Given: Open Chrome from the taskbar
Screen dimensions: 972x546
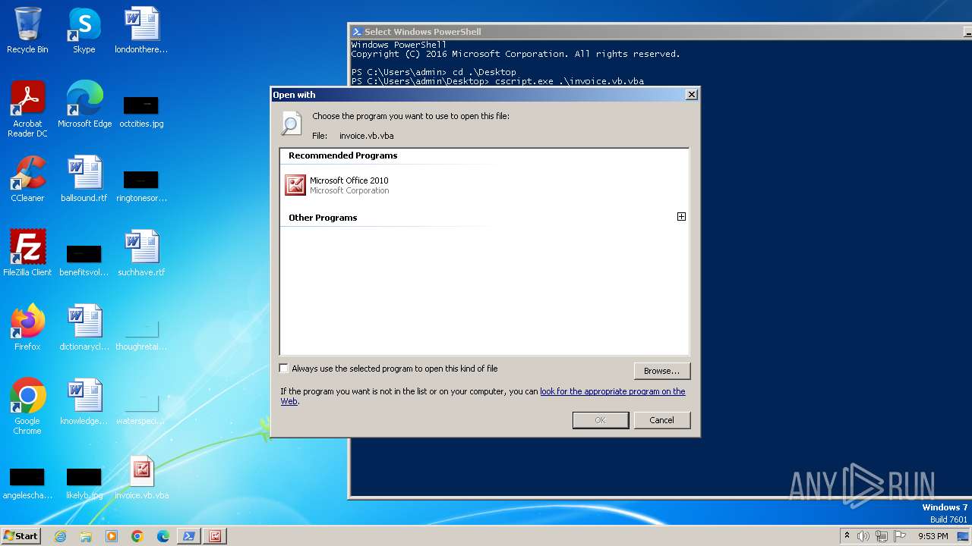Looking at the screenshot, I should point(137,536).
